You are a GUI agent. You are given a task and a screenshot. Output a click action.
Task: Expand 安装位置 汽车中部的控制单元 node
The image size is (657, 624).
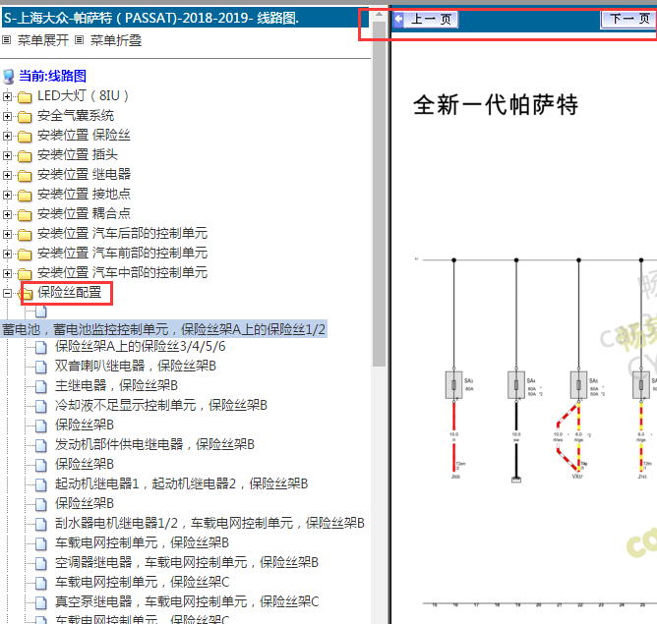(x=7, y=274)
